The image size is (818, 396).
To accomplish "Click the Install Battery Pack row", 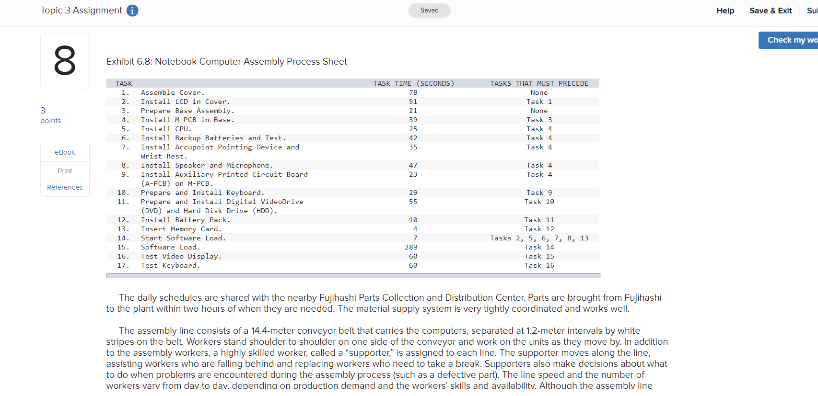I will click(x=353, y=220).
